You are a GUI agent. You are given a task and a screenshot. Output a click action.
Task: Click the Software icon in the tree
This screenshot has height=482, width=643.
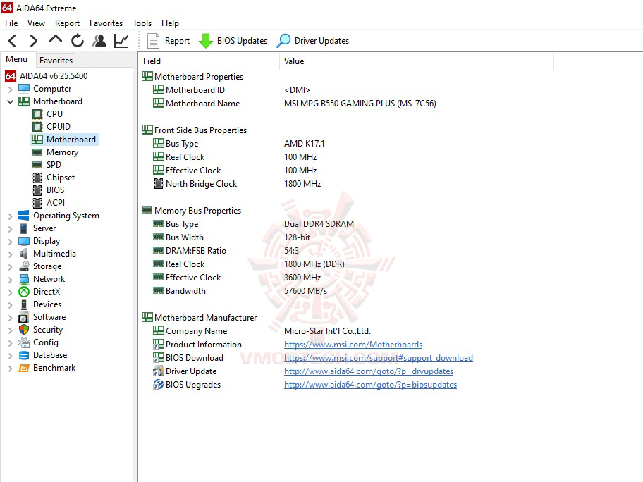(x=24, y=317)
